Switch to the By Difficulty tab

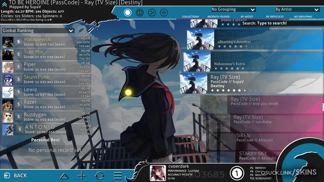pyautogui.click(x=275, y=17)
